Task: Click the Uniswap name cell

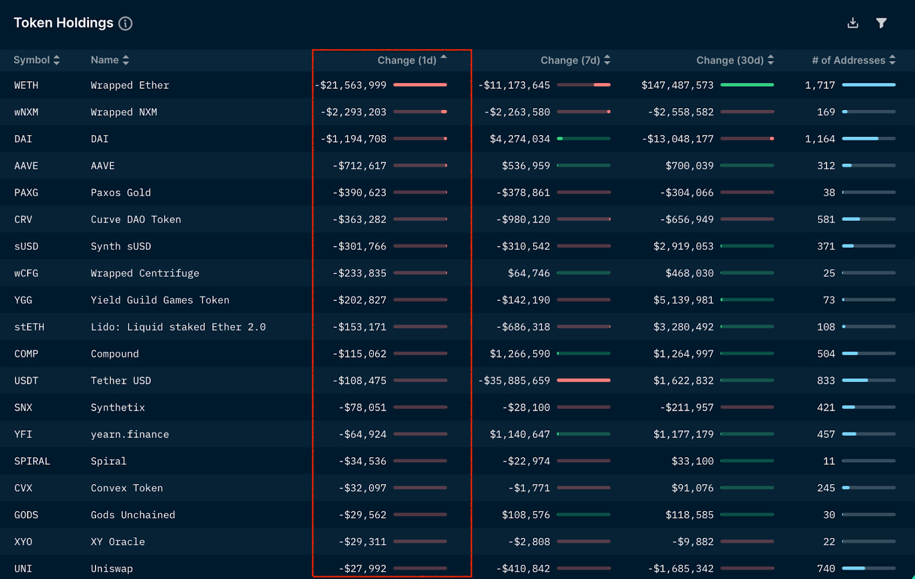Action: coord(112,569)
